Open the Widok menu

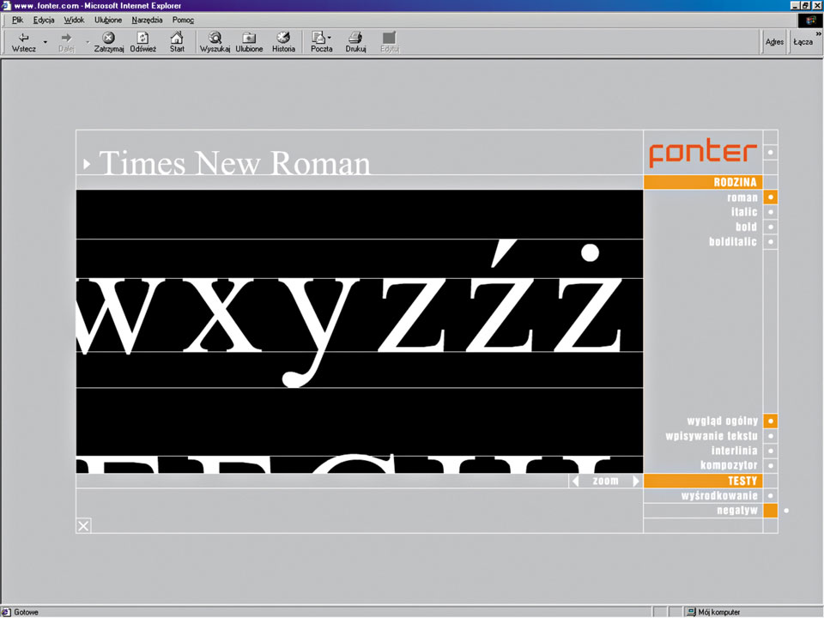(74, 20)
